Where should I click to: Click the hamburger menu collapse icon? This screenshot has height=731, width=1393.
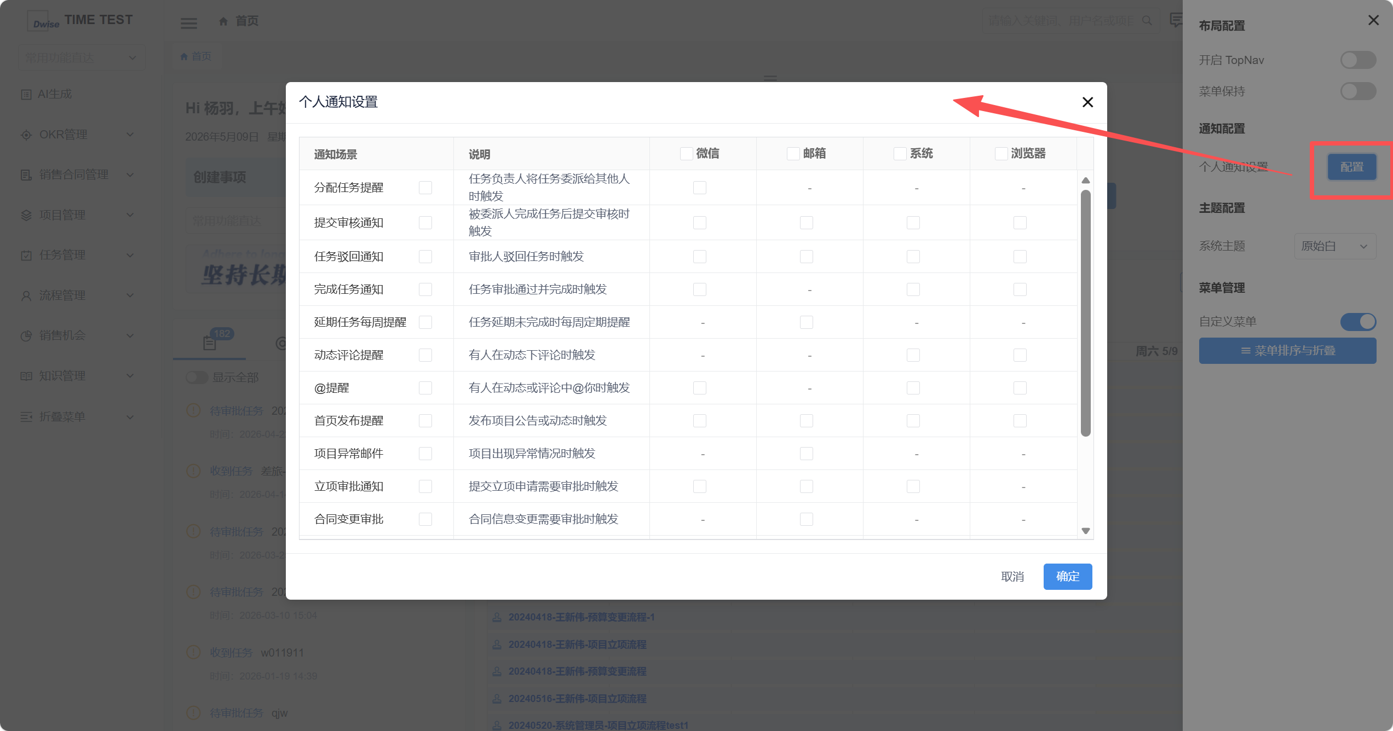(x=189, y=23)
